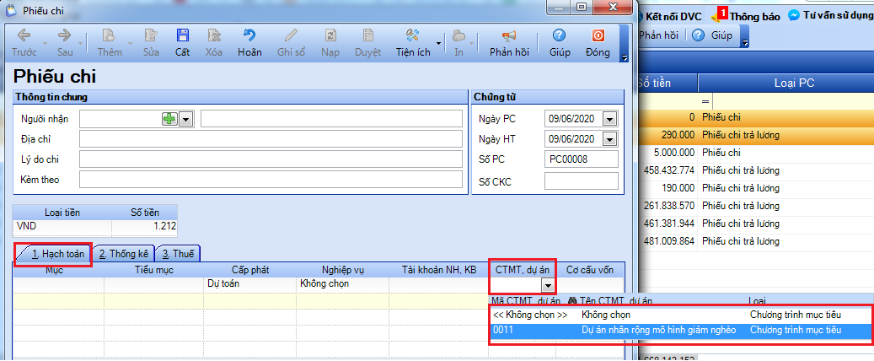Select the row with amount 290.000
Viewport: 874px width, 361px height.
(x=755, y=134)
